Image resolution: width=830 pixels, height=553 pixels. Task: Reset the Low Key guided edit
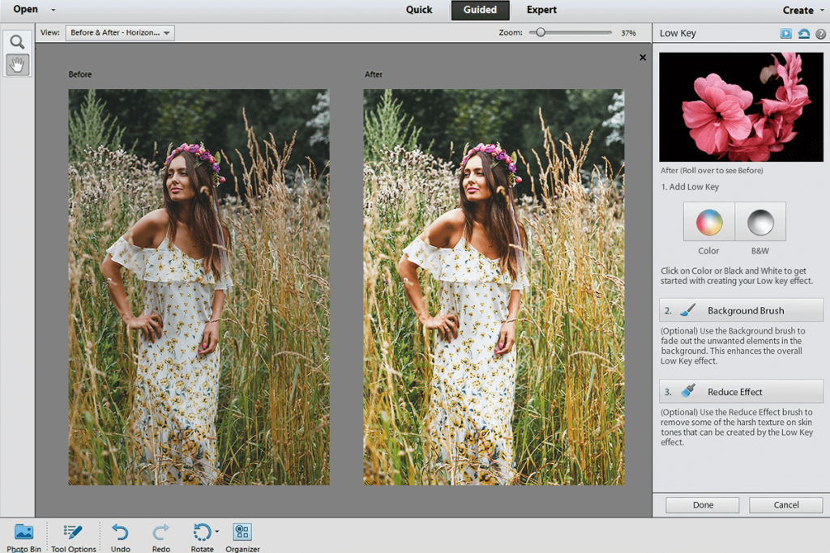click(x=803, y=33)
